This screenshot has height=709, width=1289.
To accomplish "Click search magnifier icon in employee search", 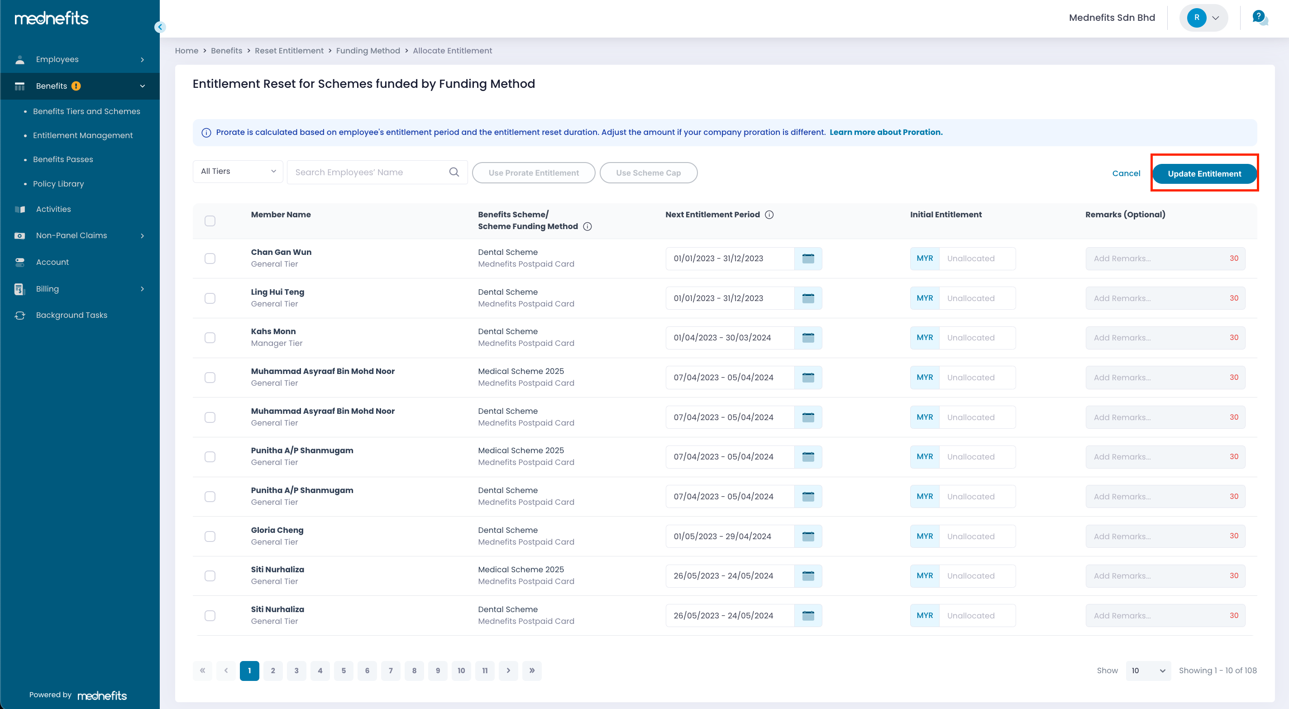I will coord(454,172).
